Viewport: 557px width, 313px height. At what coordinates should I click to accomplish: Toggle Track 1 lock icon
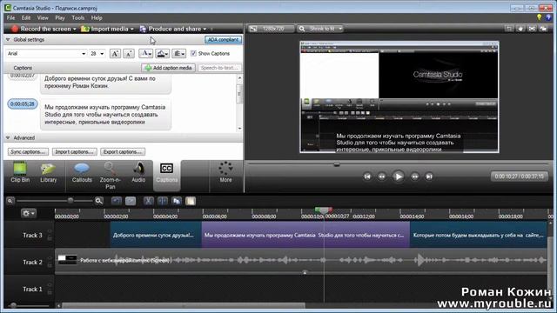click(50, 292)
